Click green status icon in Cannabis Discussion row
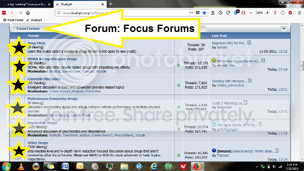Viewport: 304px width, 171px height. tap(179, 85)
